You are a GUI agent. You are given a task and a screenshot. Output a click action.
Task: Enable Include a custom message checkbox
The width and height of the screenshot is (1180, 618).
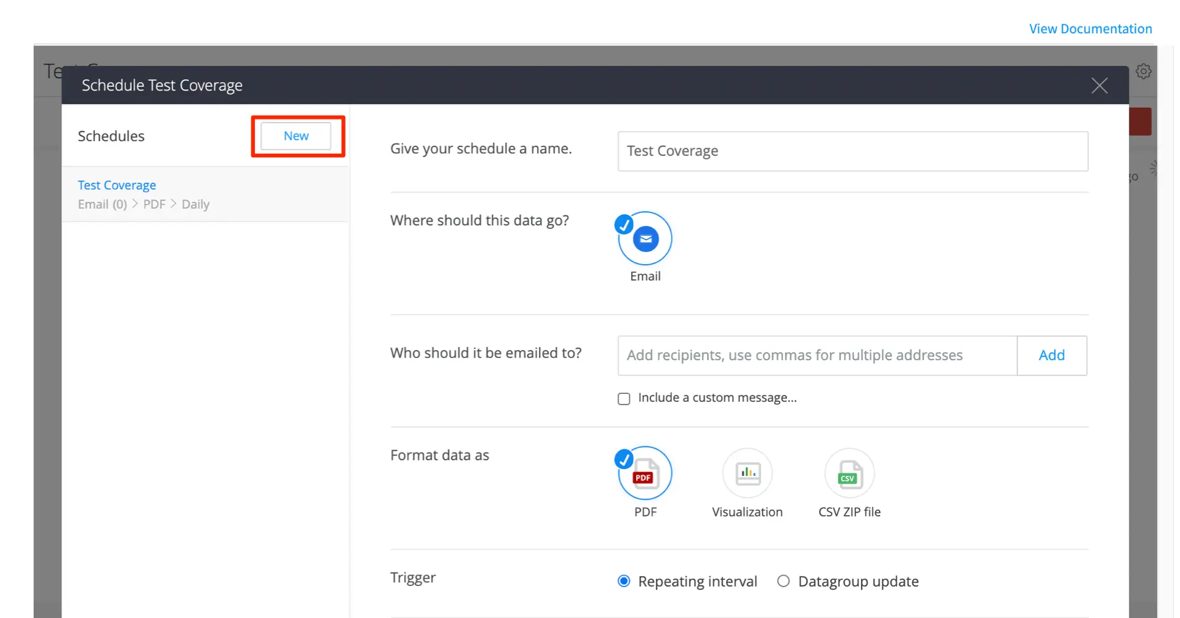pos(624,399)
